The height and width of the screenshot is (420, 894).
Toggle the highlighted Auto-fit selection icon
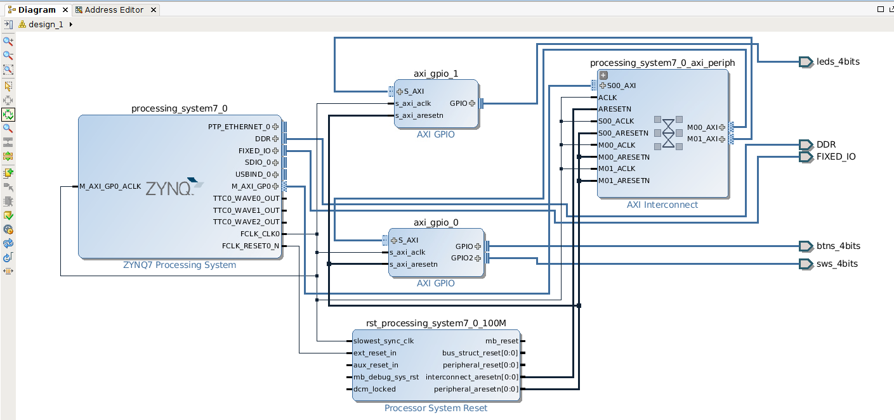coord(8,115)
